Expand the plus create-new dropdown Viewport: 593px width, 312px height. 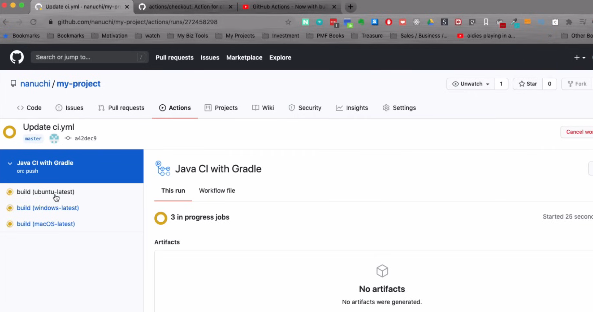580,58
